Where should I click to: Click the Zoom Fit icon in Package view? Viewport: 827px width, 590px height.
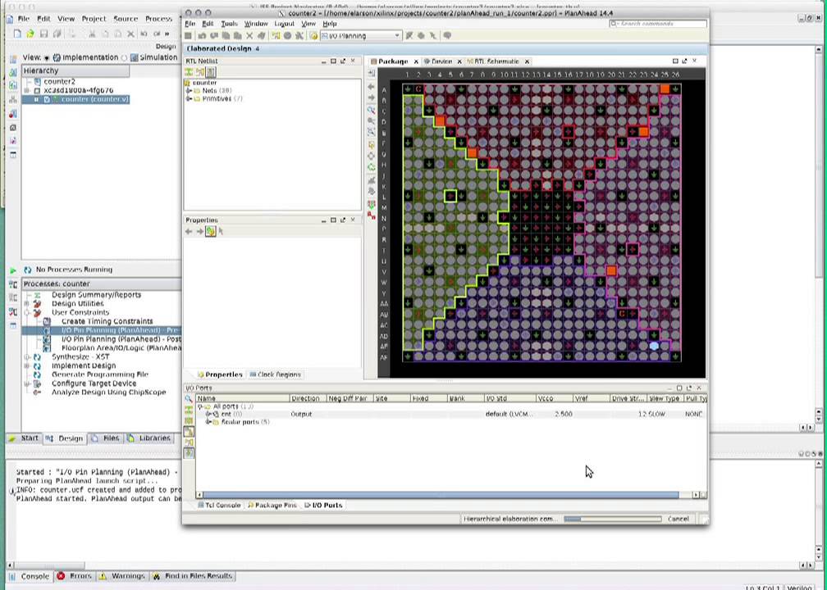372,132
